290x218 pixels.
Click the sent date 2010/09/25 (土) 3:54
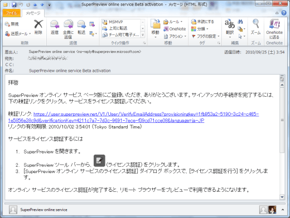point(265,52)
